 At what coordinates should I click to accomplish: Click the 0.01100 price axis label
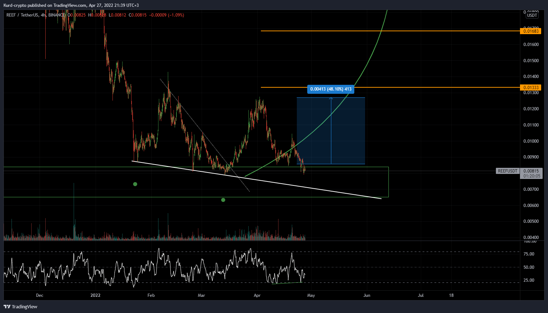(x=531, y=125)
